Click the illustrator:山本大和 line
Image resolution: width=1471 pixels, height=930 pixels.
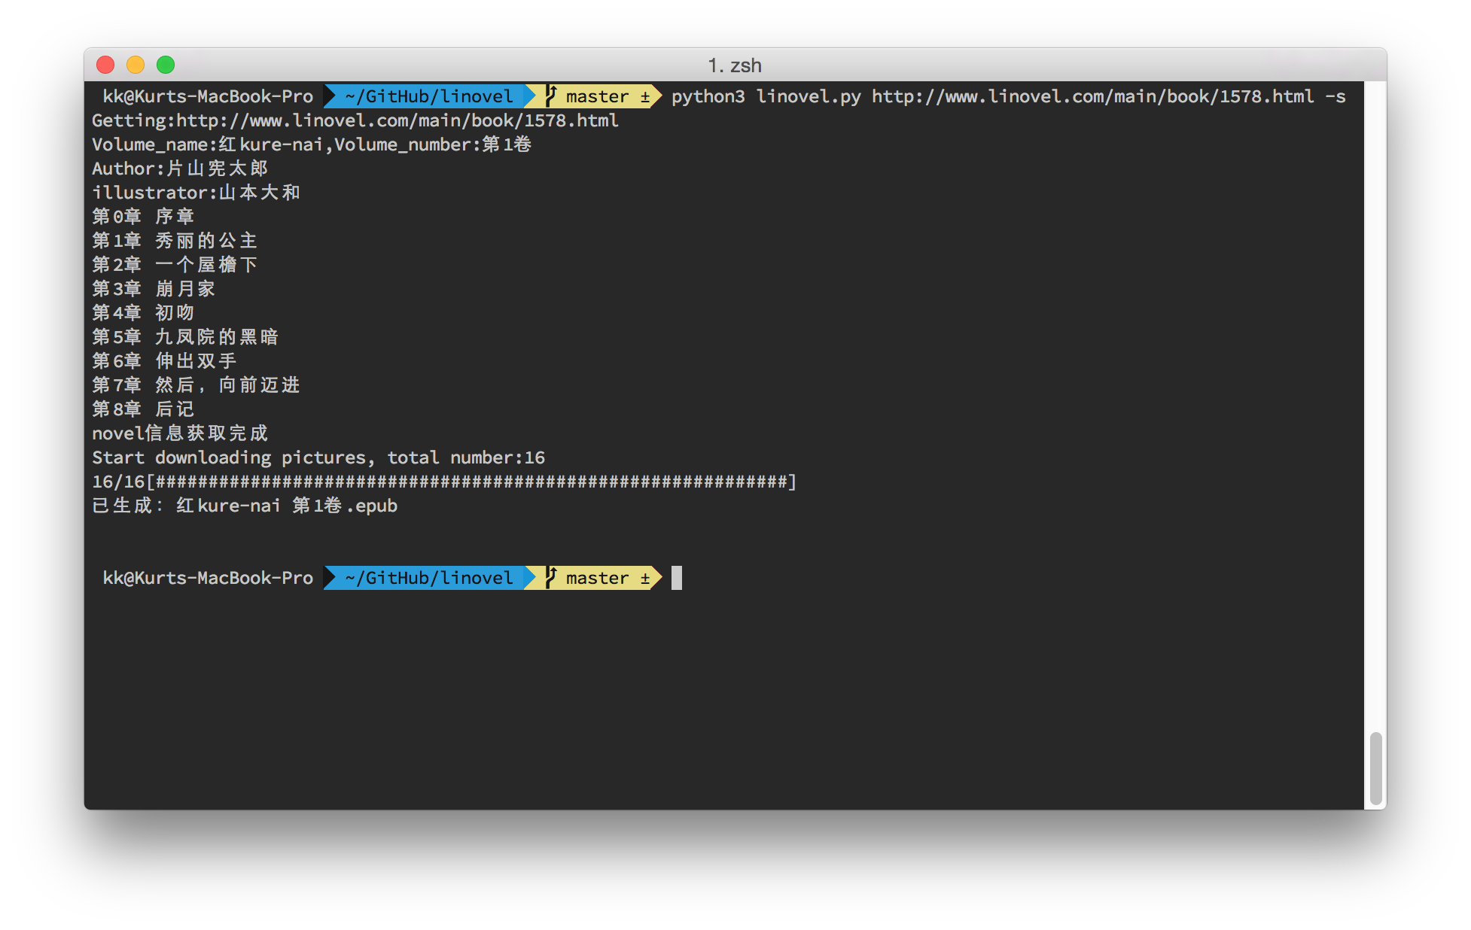coord(196,193)
